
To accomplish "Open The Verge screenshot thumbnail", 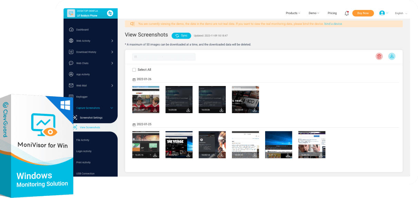I will coord(178,144).
